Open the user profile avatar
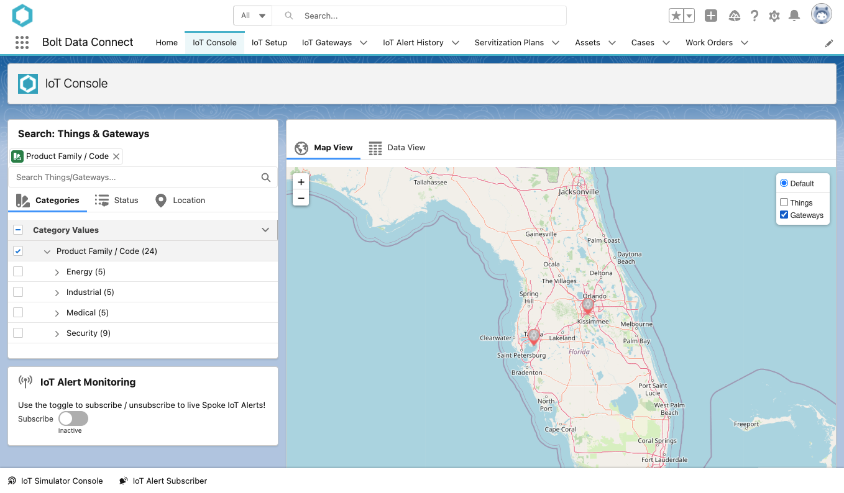 [822, 14]
